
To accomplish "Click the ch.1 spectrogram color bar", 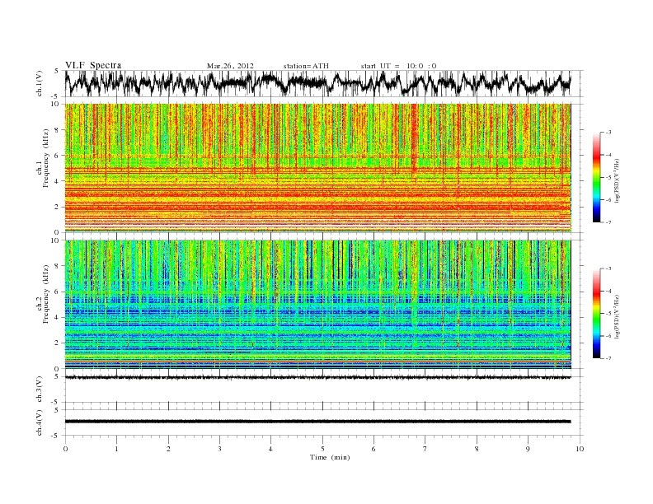I will pyautogui.click(x=597, y=177).
